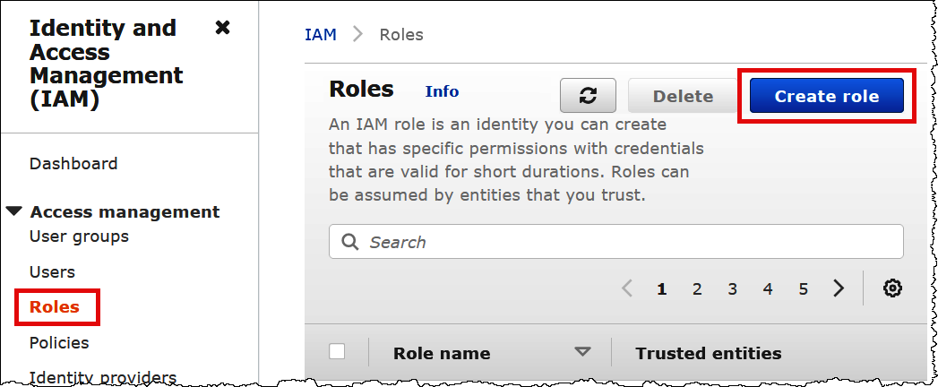Jump to page 3 of roles

(x=732, y=288)
